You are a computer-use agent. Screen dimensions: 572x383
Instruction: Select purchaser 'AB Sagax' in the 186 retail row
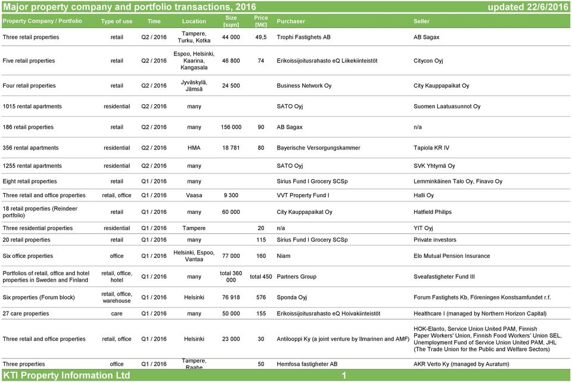pos(290,127)
